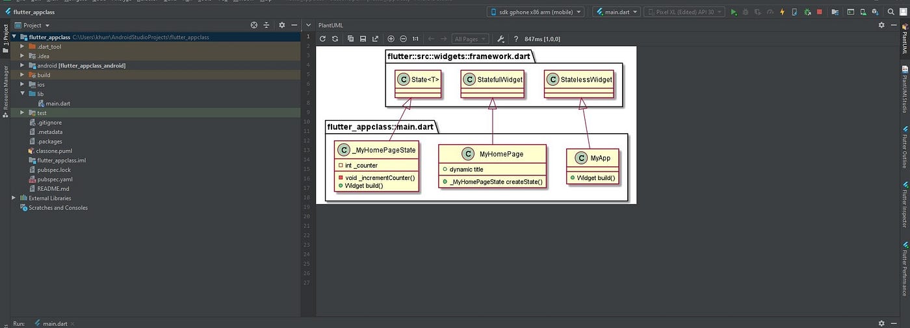
Task: Save the PlantUML diagram to file
Action: [363, 39]
